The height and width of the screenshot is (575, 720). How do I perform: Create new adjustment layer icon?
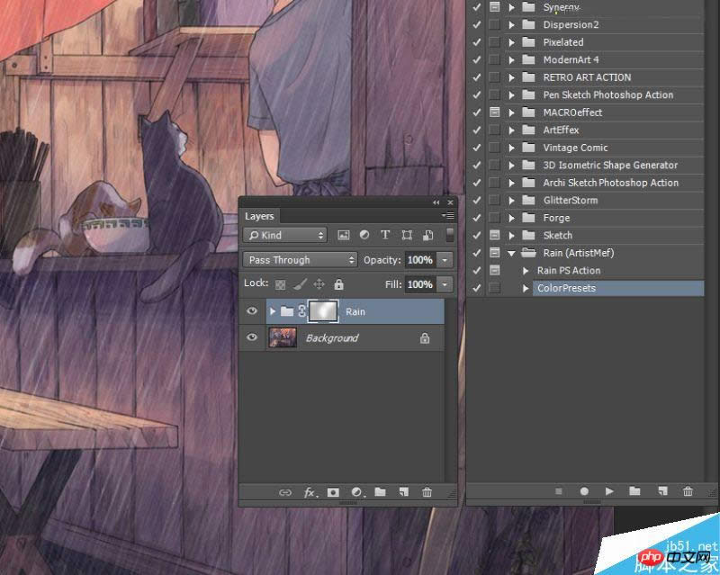coord(356,492)
